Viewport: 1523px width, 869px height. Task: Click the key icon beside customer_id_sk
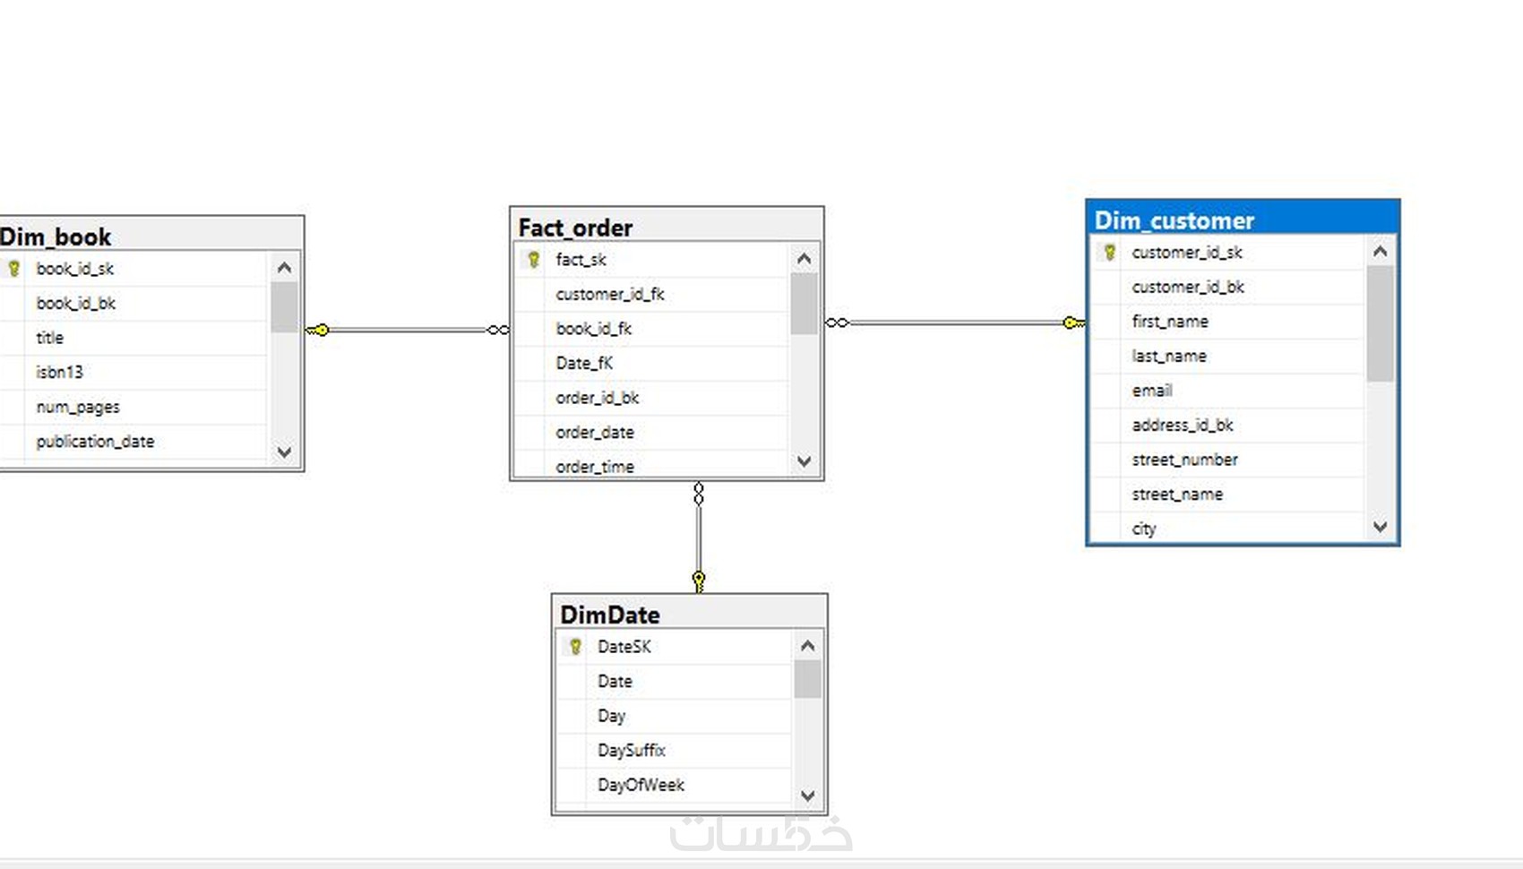pyautogui.click(x=1107, y=253)
